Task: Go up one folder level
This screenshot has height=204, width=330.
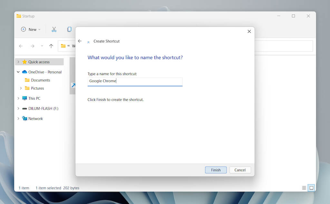Action: coord(51,46)
